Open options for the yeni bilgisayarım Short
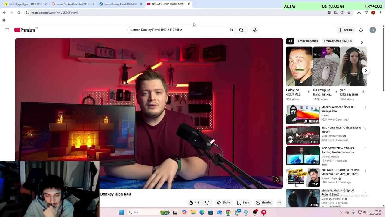385x217 pixels. 363,92
